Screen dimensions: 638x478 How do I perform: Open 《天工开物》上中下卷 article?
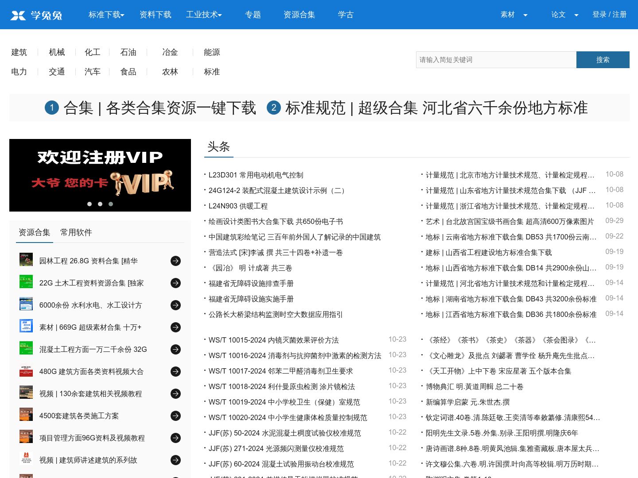click(x=498, y=371)
